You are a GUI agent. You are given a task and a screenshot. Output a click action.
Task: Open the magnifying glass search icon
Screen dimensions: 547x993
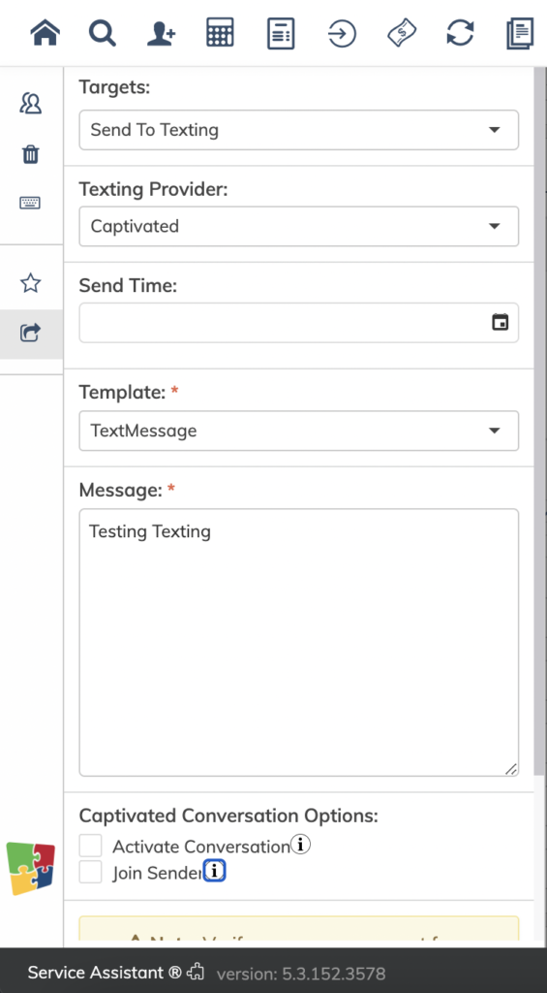tap(102, 32)
